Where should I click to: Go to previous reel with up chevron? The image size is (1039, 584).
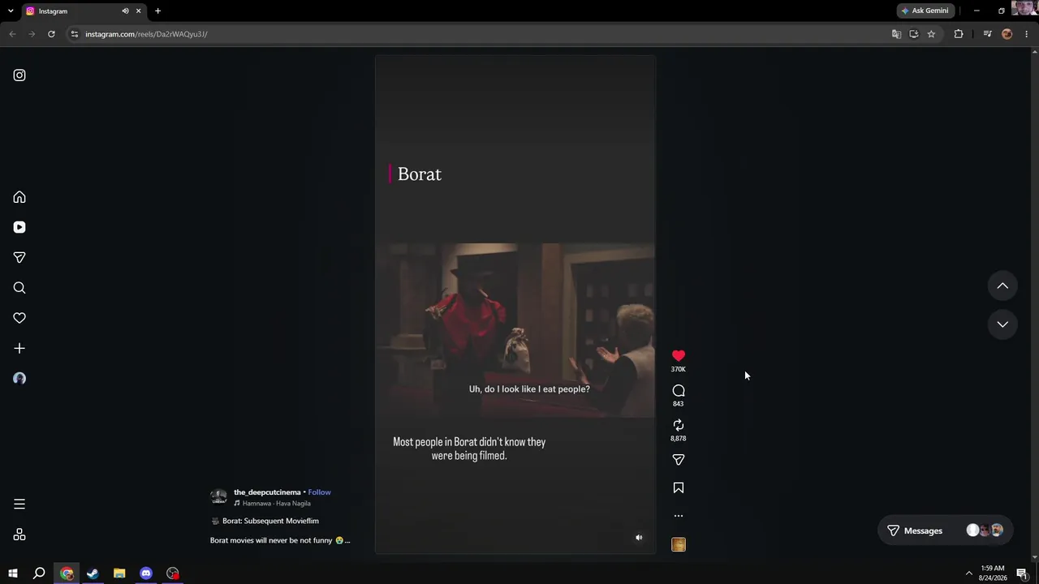(1002, 286)
